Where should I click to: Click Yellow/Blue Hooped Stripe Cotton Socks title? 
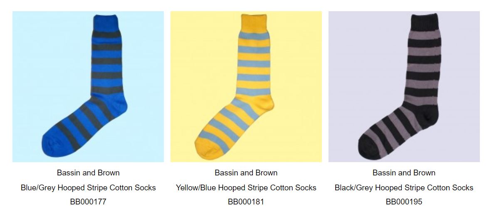pyautogui.click(x=246, y=187)
